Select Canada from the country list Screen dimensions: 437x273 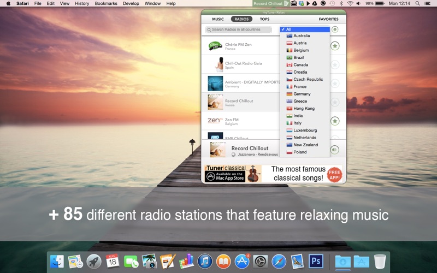click(x=305, y=64)
